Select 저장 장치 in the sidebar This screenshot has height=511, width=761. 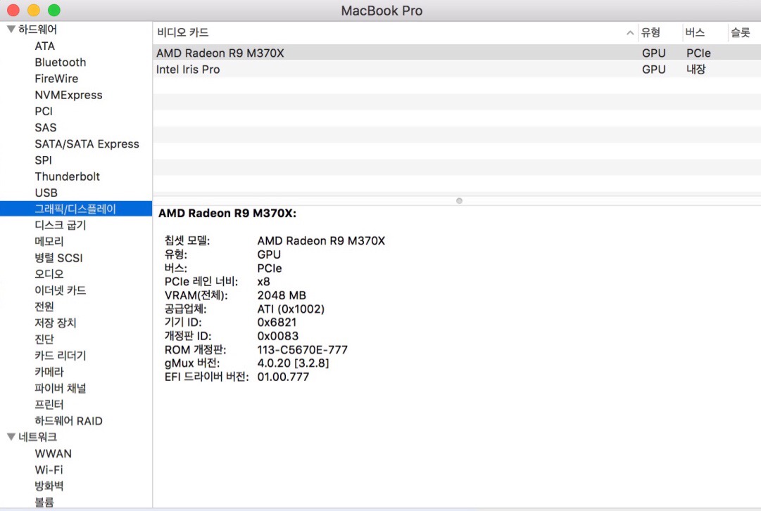point(56,323)
